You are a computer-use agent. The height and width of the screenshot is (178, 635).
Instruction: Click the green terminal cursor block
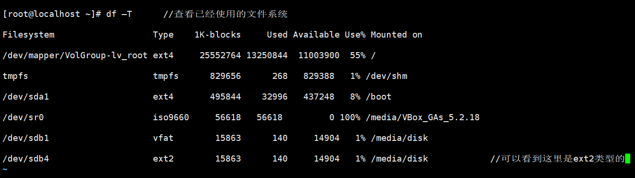point(627,159)
